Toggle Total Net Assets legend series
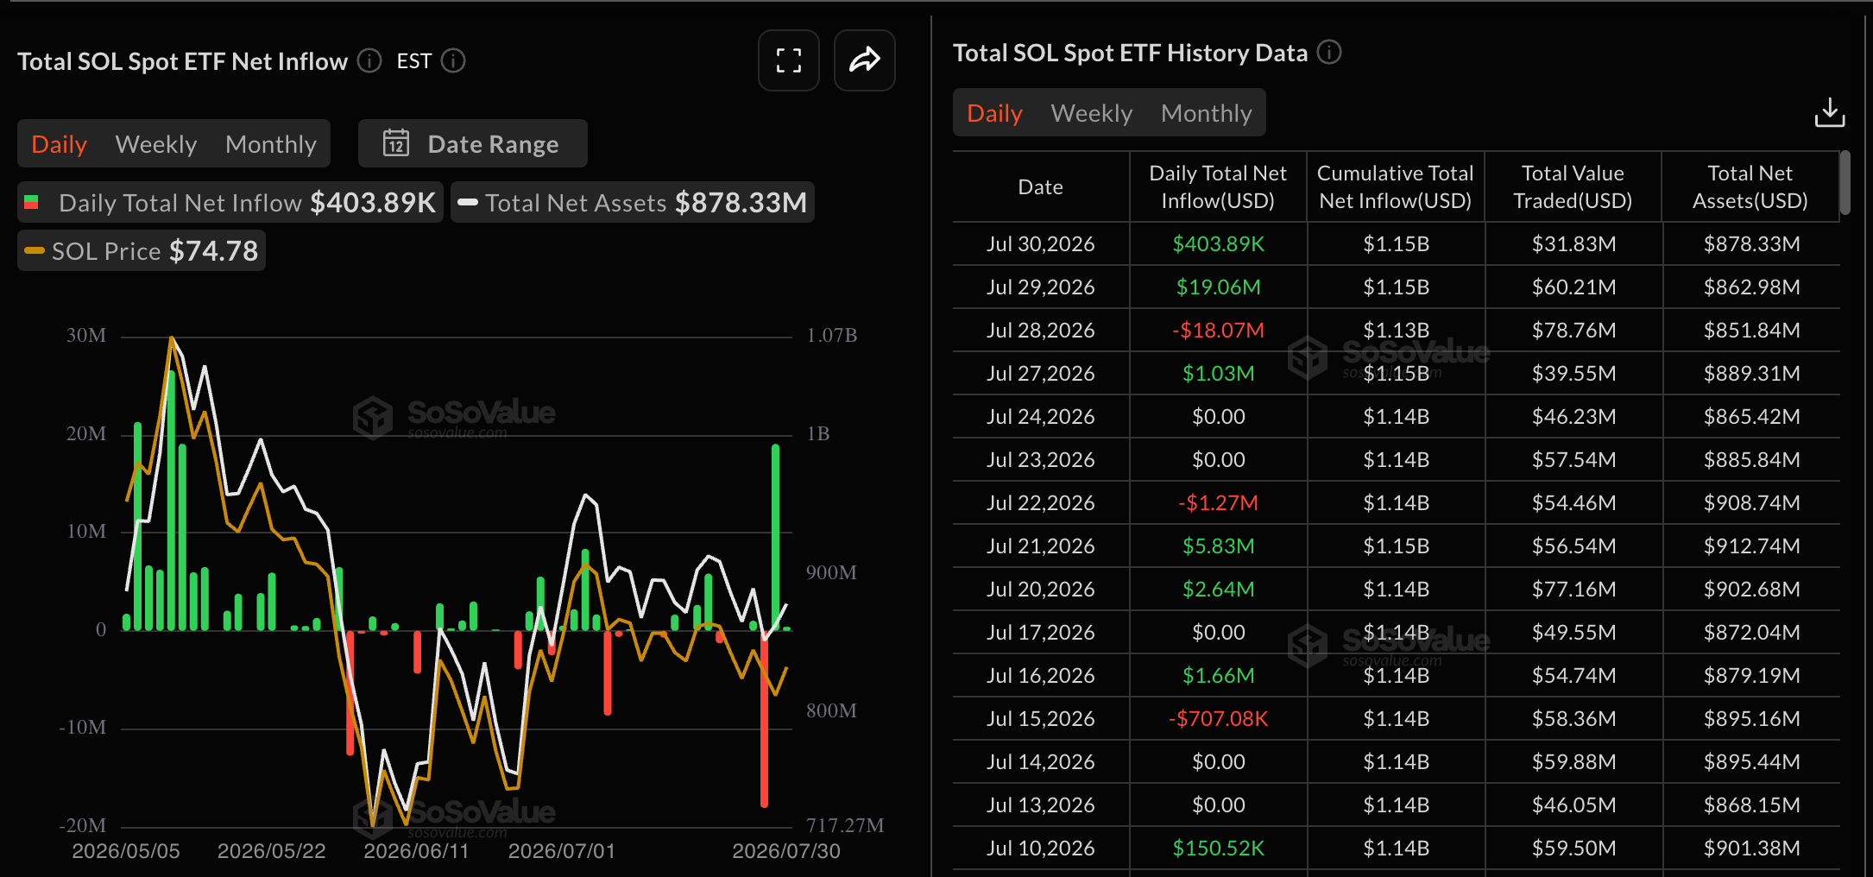This screenshot has height=877, width=1873. (633, 202)
